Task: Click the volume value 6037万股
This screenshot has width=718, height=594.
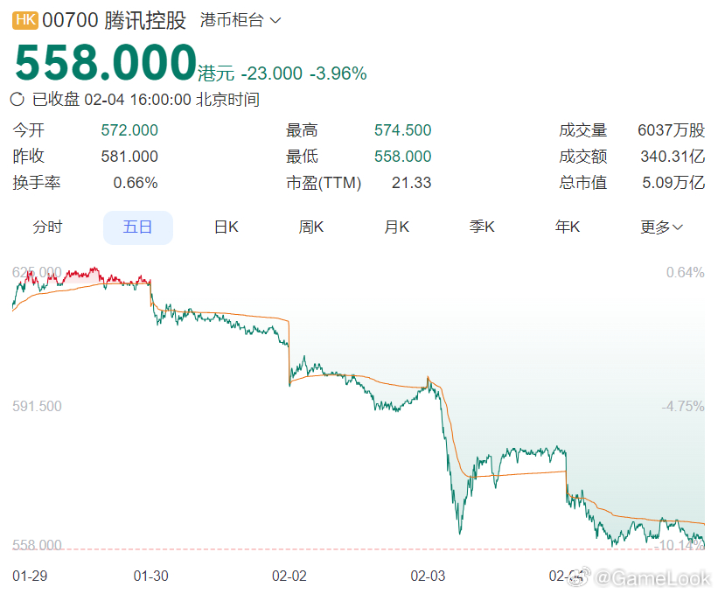Action: [672, 130]
